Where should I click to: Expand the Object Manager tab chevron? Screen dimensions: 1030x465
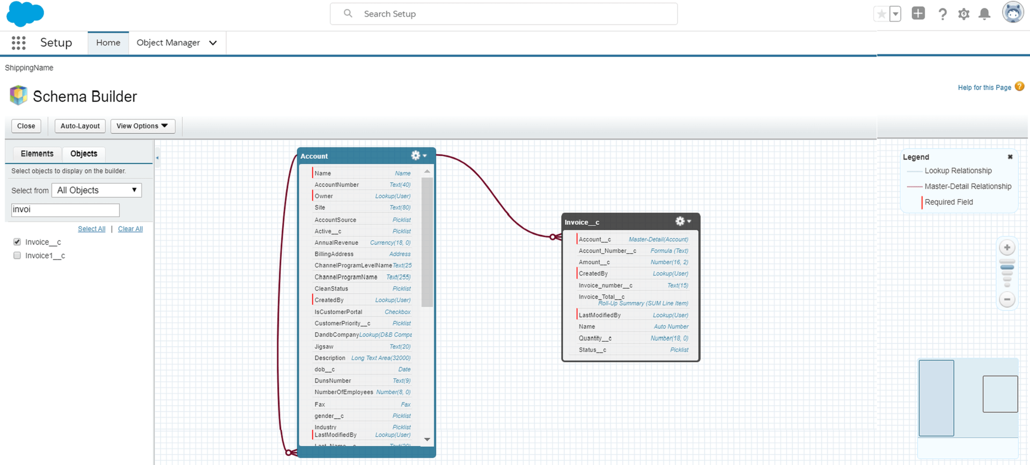point(213,43)
